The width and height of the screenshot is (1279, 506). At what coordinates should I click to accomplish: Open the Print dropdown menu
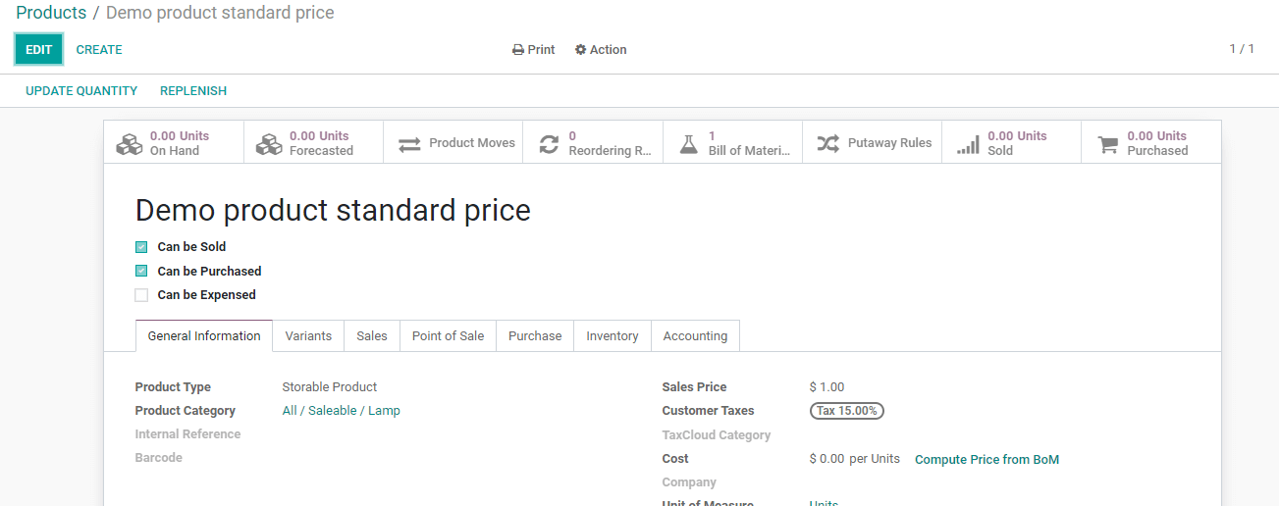[x=534, y=50]
